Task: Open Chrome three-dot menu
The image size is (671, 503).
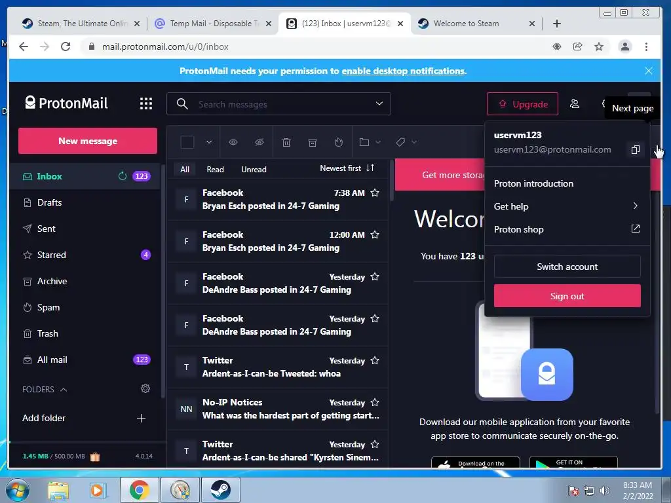Action: click(646, 47)
